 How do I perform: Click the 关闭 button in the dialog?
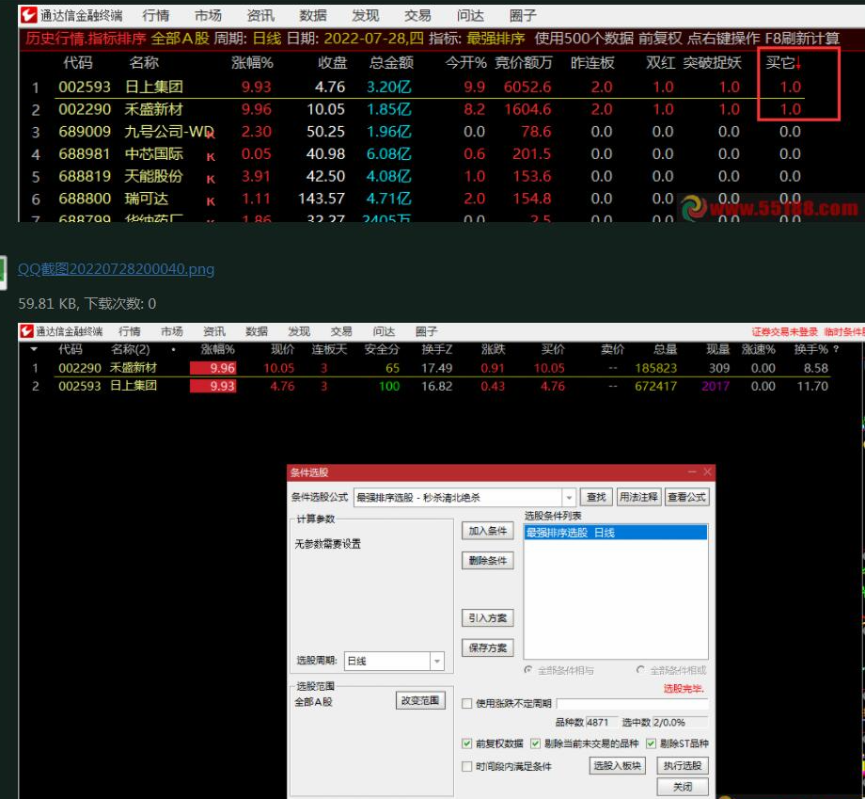point(683,787)
